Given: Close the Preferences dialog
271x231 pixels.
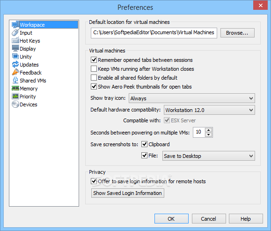Looking at the screenshot, I should pyautogui.click(x=260, y=5).
